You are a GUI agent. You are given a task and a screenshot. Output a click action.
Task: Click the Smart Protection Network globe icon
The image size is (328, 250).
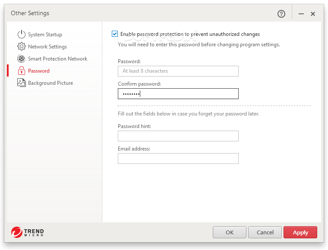pyautogui.click(x=22, y=58)
